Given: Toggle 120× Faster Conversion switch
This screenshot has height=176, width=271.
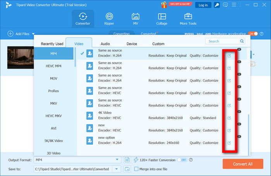Looking at the screenshot, I should point(182,160).
